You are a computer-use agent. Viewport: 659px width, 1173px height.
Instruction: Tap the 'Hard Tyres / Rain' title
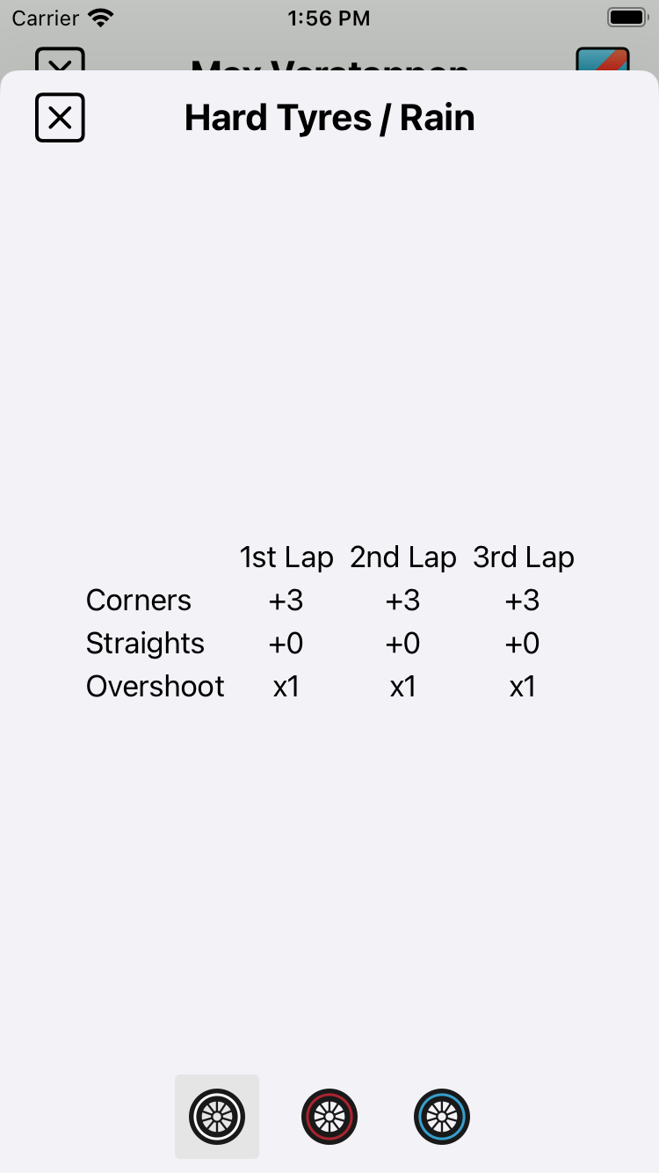click(329, 118)
